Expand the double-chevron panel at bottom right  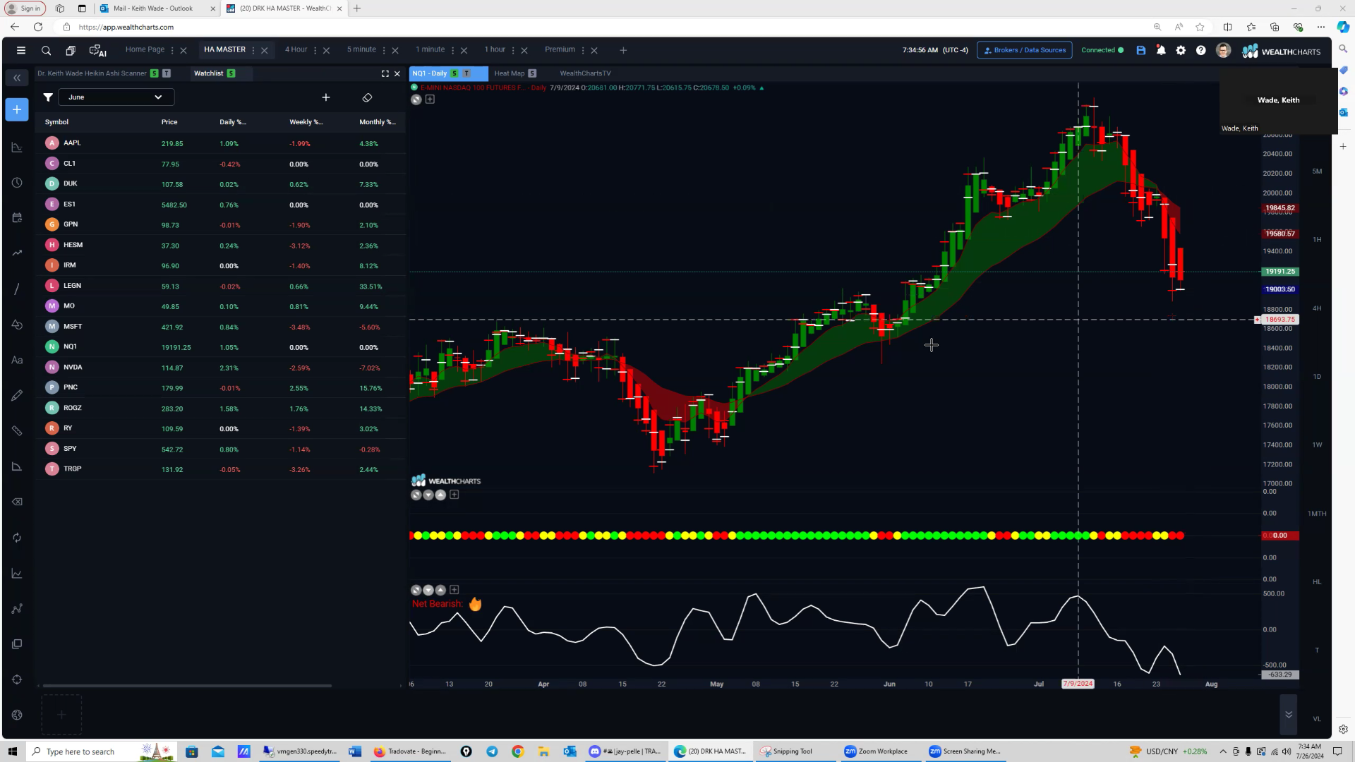1289,715
